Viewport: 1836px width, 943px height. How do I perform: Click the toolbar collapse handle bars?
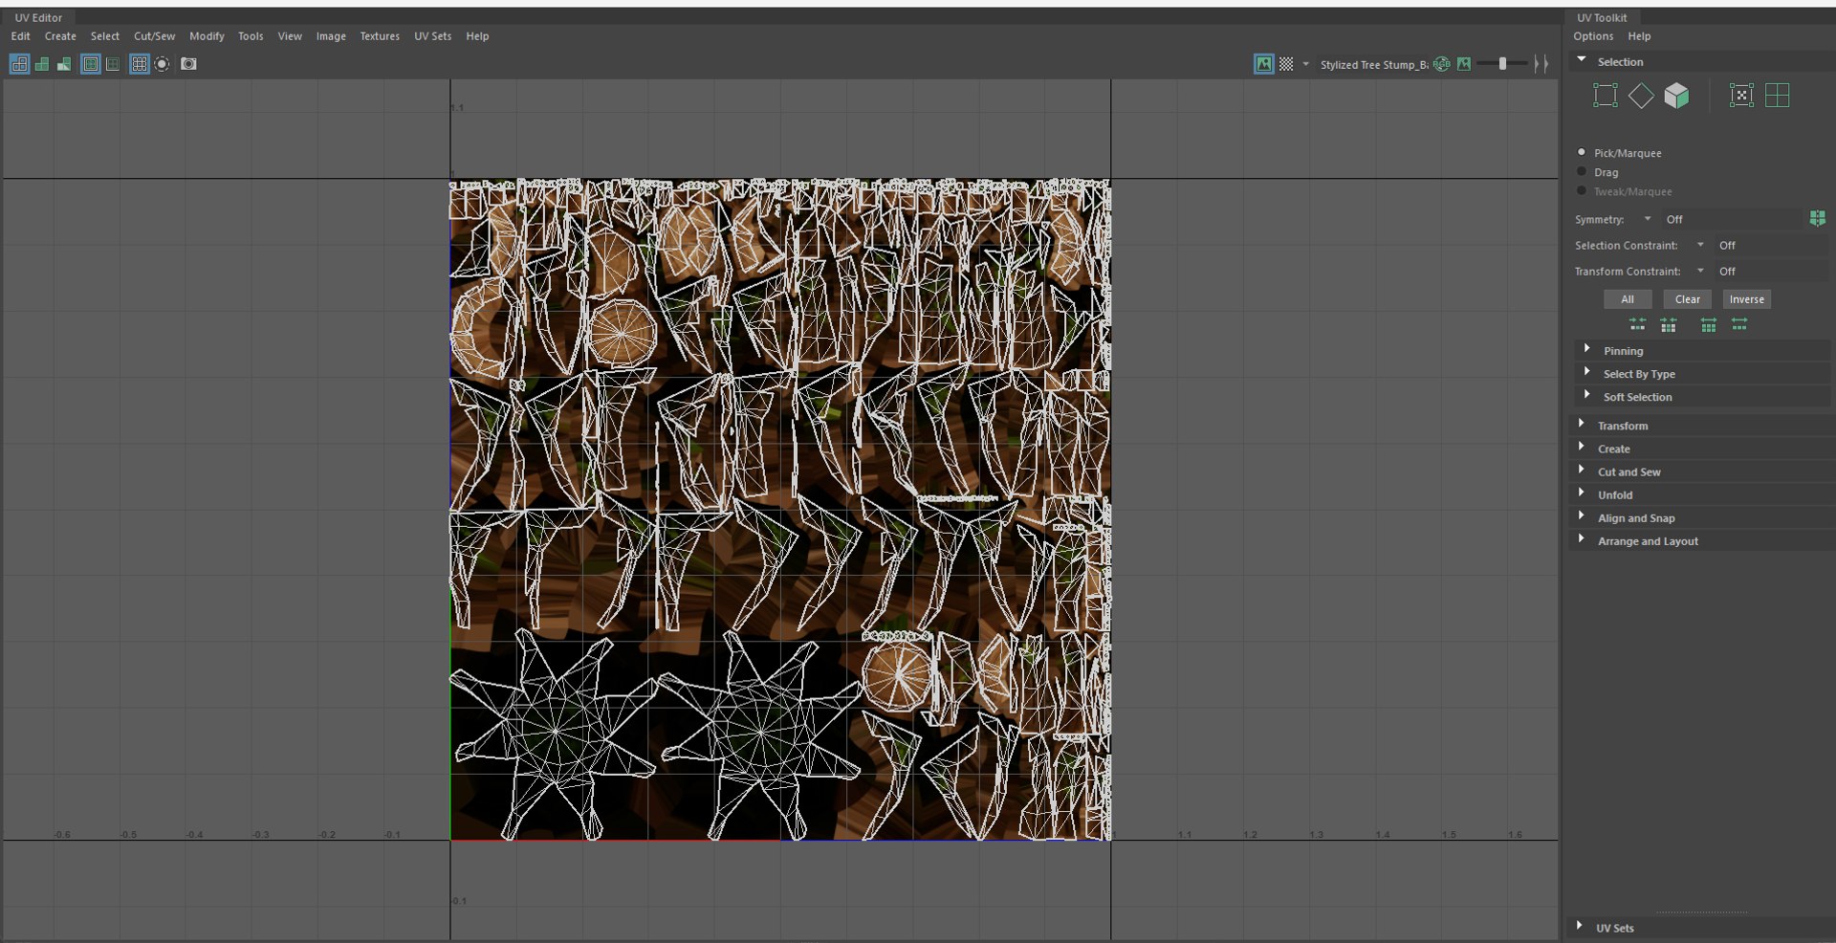click(1541, 64)
